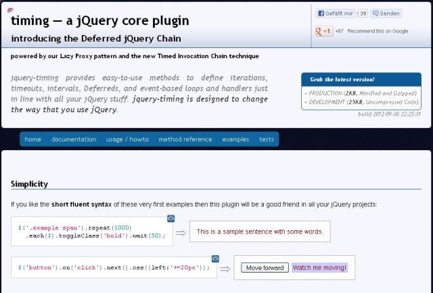Click cloud icon on repeat(1000) code box
This screenshot has height=293, width=433.
point(171,219)
